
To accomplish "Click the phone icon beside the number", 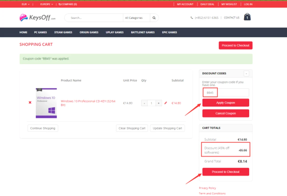I will [x=192, y=18].
